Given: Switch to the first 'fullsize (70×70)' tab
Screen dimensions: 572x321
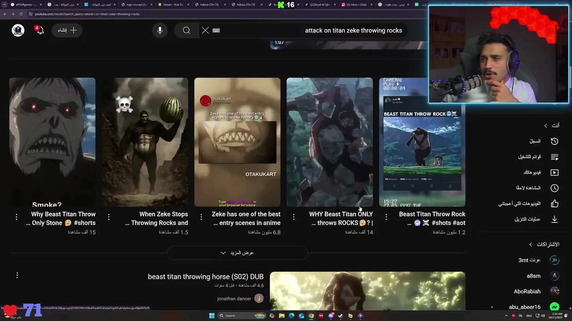Looking at the screenshot, I should (211, 4).
